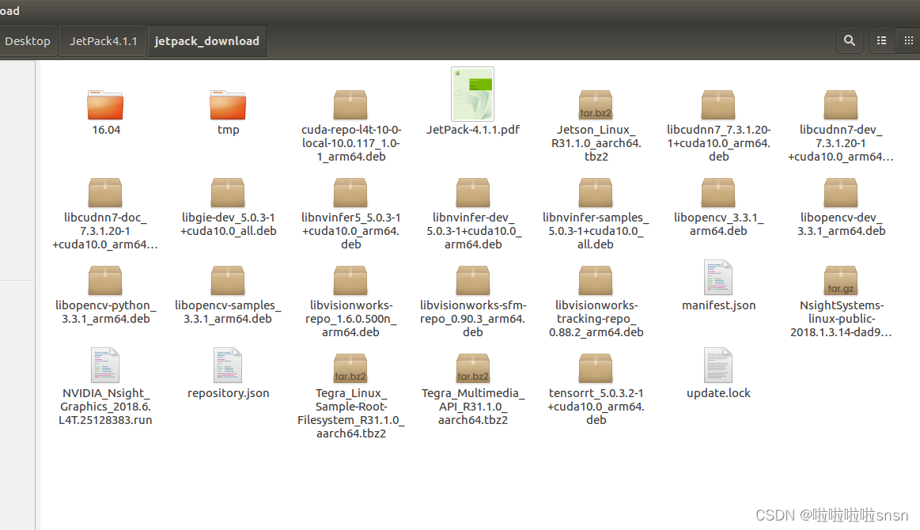The width and height of the screenshot is (920, 530).
Task: Select the tensorrt_5.0.3.2-1 package icon
Action: (596, 369)
